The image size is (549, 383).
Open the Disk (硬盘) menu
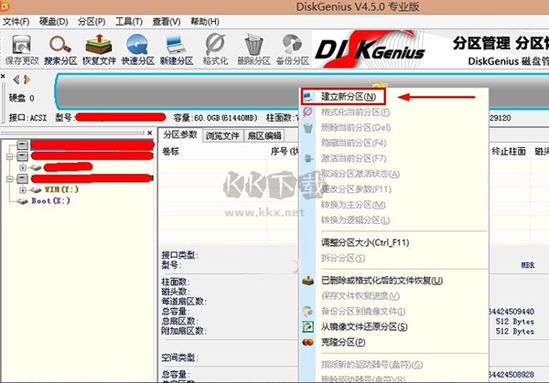[54, 22]
